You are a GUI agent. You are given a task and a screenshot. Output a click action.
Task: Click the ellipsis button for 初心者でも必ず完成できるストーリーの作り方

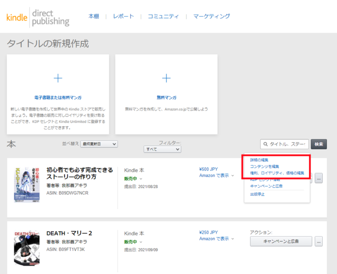click(318, 178)
